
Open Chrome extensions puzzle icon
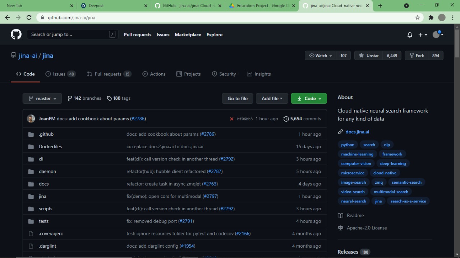point(431,17)
